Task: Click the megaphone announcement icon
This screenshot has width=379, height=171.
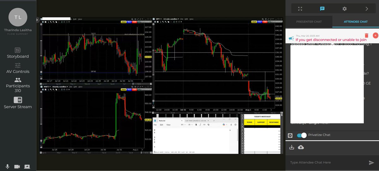Action: pyautogui.click(x=291, y=38)
